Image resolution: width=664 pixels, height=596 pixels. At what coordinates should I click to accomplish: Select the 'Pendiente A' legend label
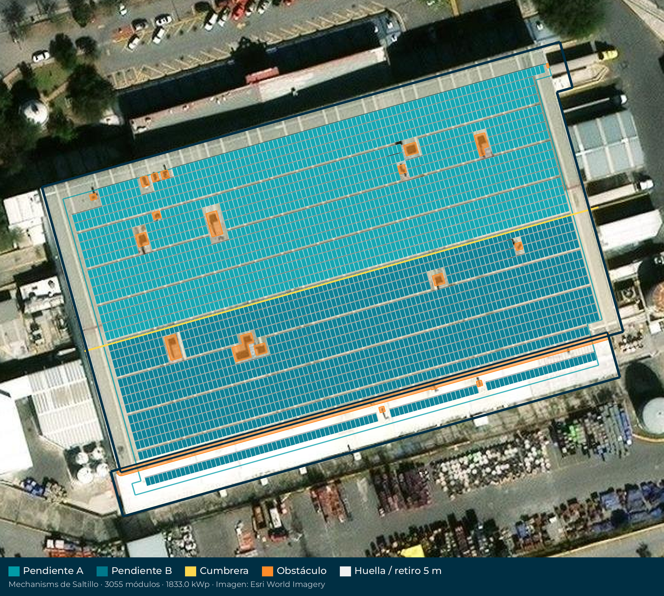click(53, 571)
